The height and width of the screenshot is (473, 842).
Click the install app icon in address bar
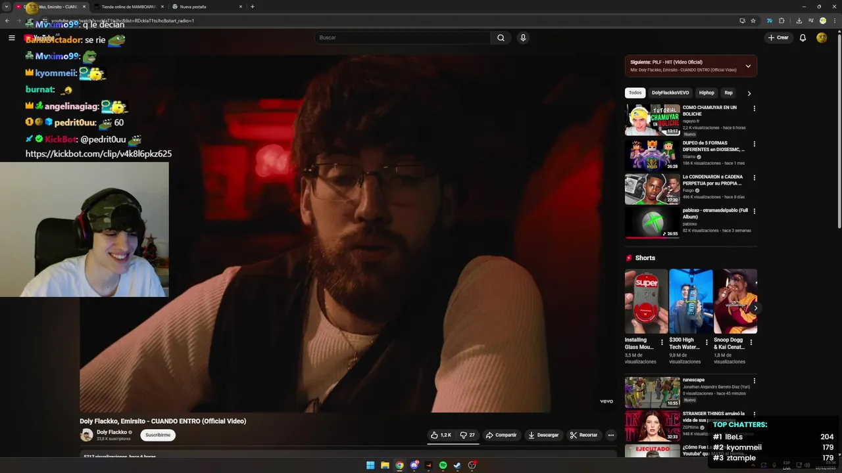742,21
